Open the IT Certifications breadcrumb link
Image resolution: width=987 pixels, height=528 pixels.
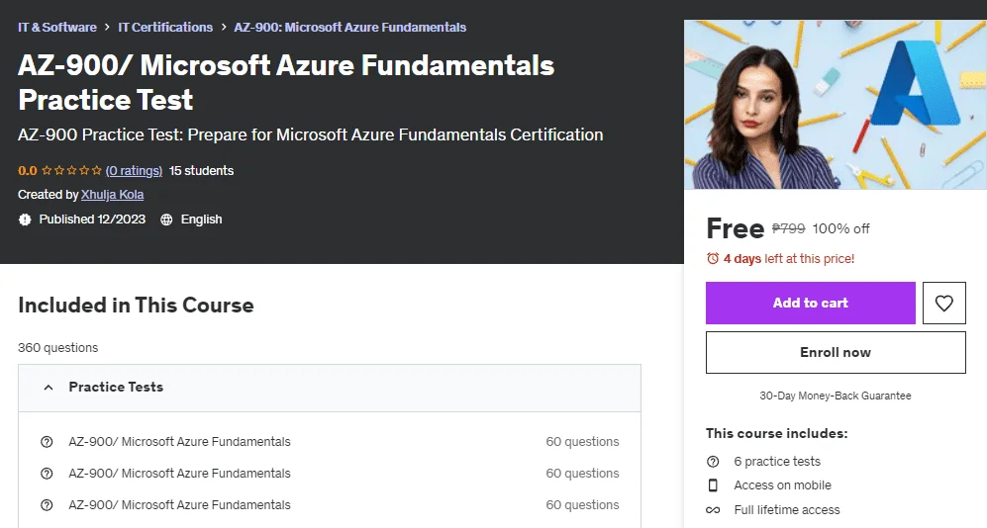(x=165, y=27)
